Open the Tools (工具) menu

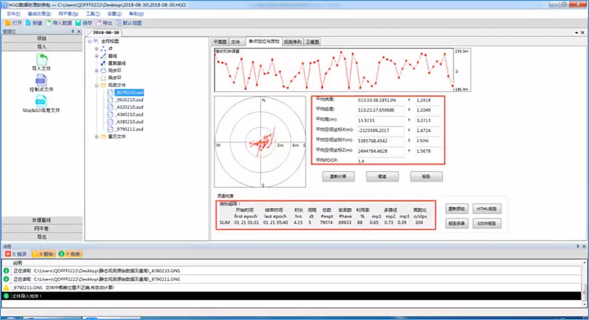(93, 14)
